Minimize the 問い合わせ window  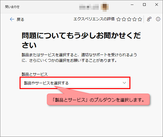(132, 5)
